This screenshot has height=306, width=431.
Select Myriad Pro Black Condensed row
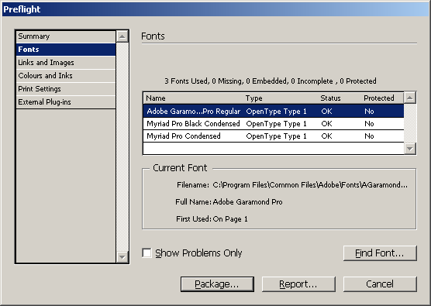pyautogui.click(x=274, y=124)
